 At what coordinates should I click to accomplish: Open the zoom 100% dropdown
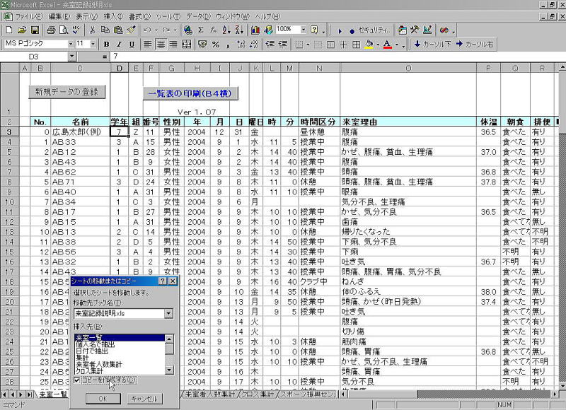pos(304,30)
